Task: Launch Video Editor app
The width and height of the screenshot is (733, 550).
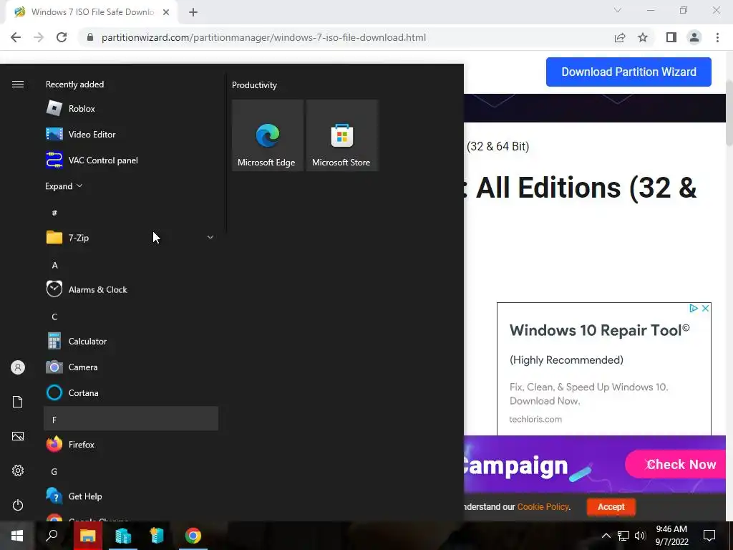Action: pyautogui.click(x=131, y=134)
